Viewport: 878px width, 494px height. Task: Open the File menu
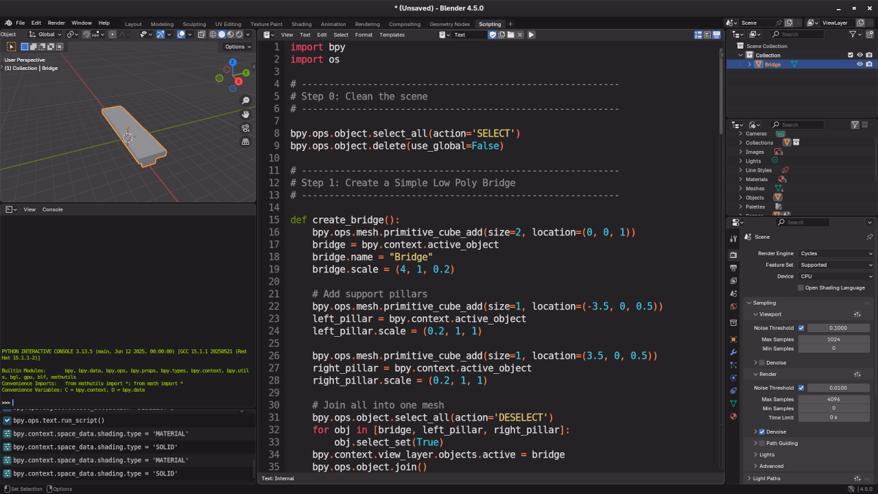pos(20,23)
